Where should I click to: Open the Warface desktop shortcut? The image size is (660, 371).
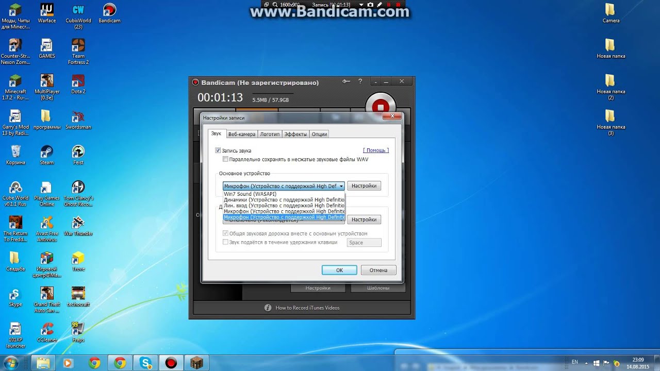46,13
